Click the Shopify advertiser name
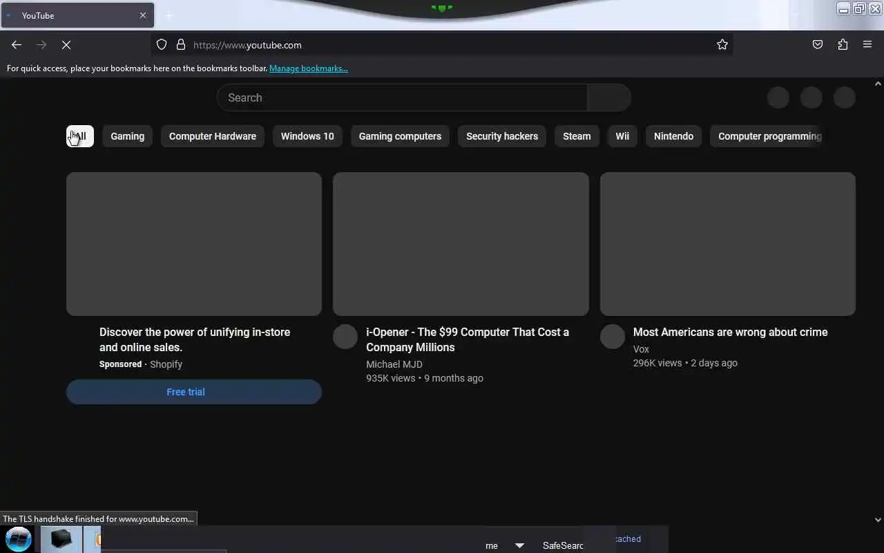The height and width of the screenshot is (553, 884). (x=166, y=364)
